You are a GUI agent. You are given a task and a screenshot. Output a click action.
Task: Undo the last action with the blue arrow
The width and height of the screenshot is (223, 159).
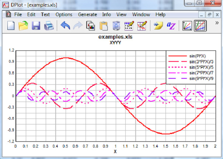(65, 25)
